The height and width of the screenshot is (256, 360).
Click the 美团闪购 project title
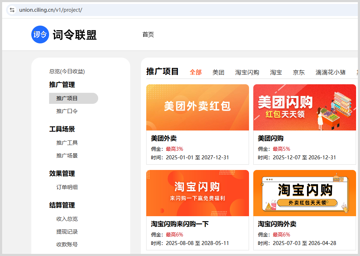(x=271, y=138)
